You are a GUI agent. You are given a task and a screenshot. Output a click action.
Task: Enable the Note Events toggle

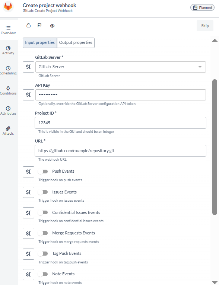point(43,274)
